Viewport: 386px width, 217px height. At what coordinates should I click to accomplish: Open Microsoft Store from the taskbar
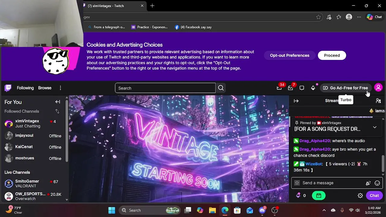[237, 210]
